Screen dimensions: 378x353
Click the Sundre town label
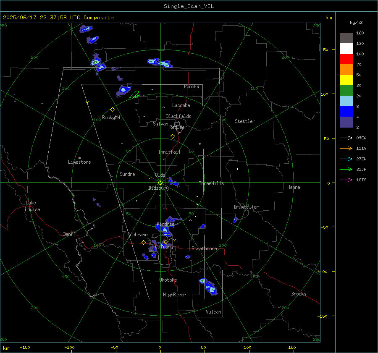click(x=127, y=174)
